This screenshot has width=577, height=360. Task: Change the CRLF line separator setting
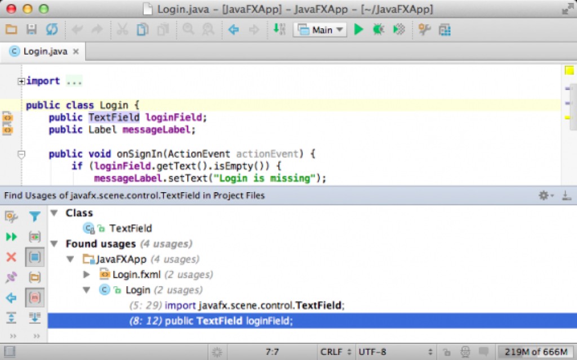click(x=336, y=352)
